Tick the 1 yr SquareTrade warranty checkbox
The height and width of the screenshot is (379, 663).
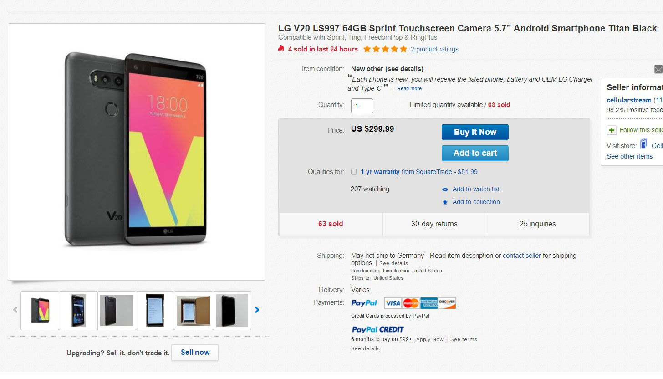point(354,172)
